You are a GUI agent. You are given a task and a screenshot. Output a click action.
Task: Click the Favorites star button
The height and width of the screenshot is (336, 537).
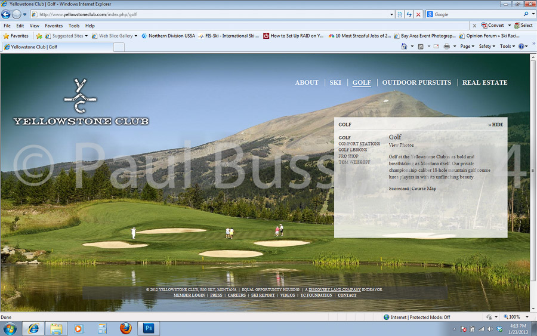(x=16, y=36)
